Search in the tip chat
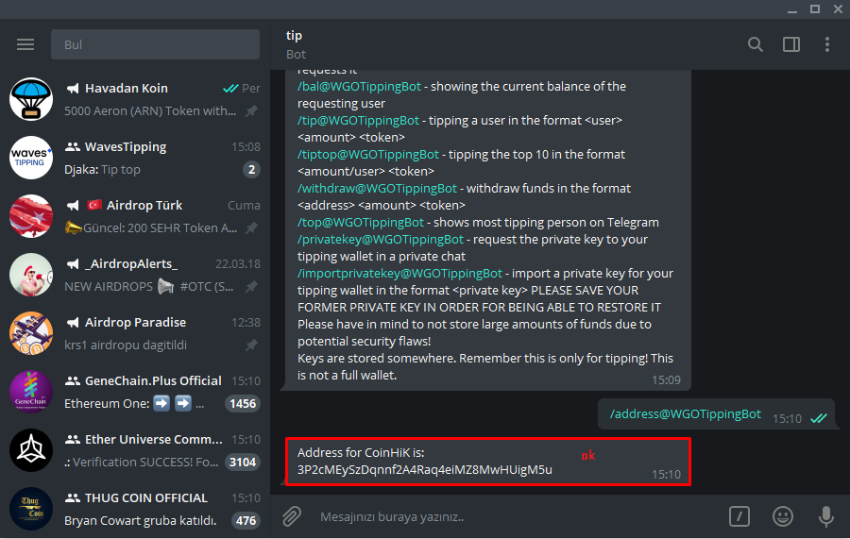850x539 pixels. pos(756,44)
